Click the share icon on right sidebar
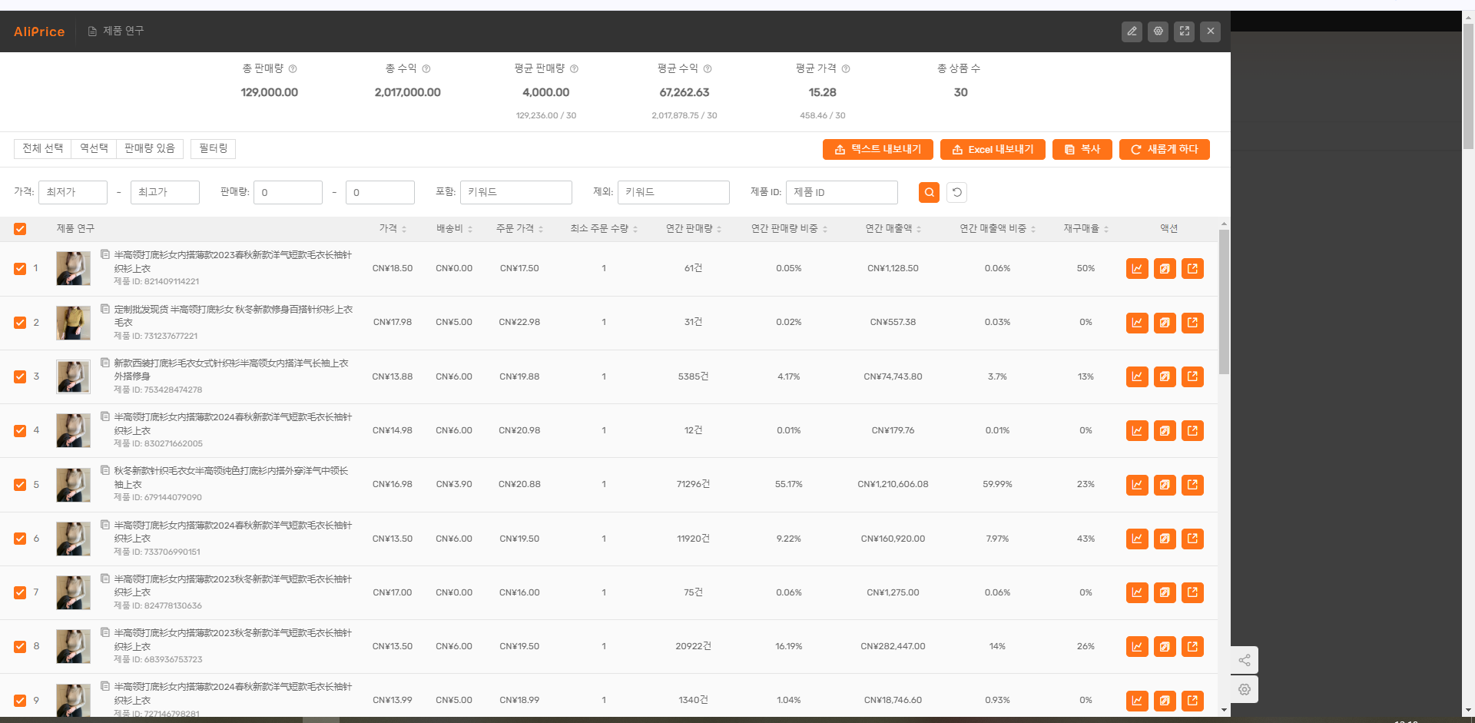 [x=1245, y=660]
